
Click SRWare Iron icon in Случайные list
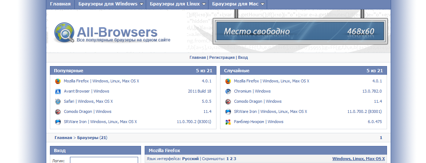point(228,111)
